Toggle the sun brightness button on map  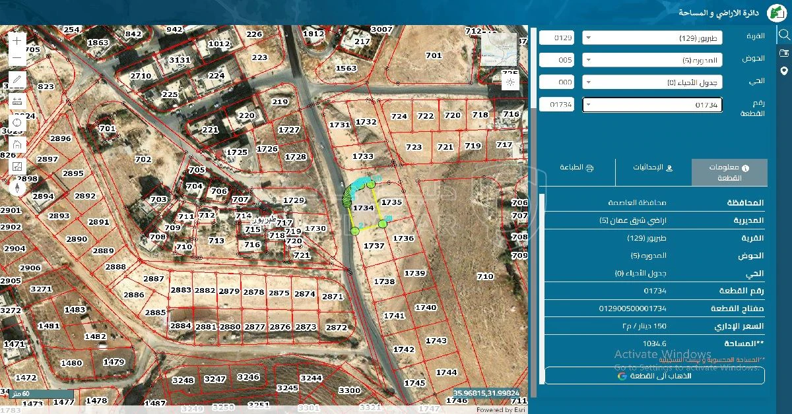point(510,82)
